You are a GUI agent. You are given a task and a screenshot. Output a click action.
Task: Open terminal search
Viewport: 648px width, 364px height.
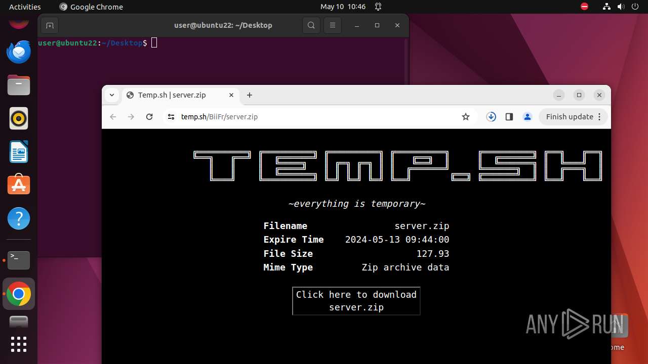pyautogui.click(x=311, y=25)
